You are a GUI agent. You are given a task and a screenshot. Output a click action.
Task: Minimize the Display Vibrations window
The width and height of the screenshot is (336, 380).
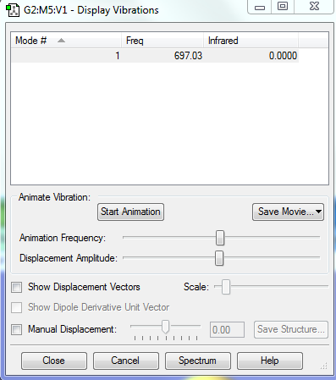(x=260, y=7)
